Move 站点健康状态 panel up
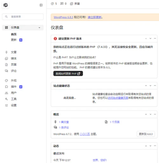Screen dimensions: 159x163 pyautogui.click(x=146, y=85)
